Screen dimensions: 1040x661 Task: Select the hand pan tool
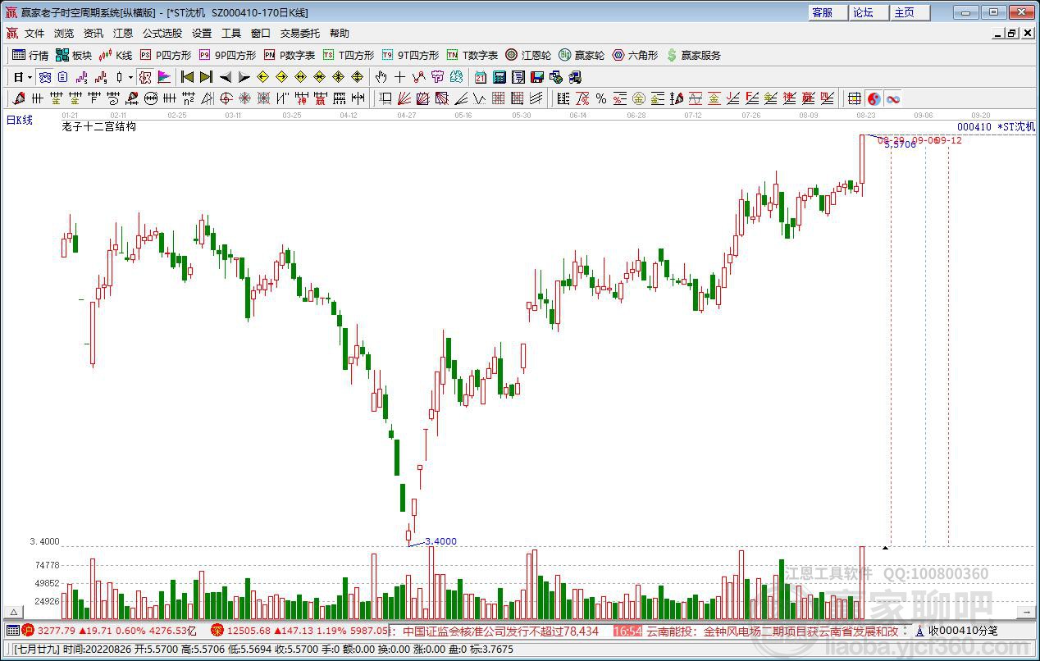pyautogui.click(x=381, y=77)
